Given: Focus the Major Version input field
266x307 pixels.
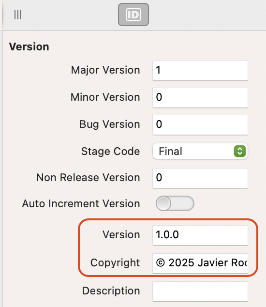Looking at the screenshot, I should pyautogui.click(x=200, y=71).
